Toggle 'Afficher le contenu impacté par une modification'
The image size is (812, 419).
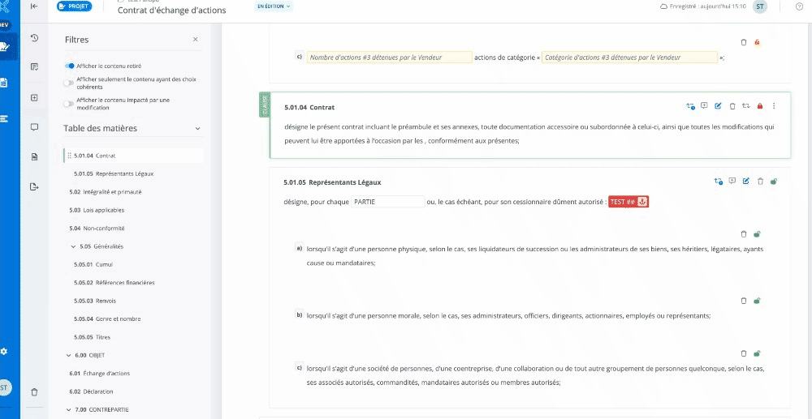point(69,103)
